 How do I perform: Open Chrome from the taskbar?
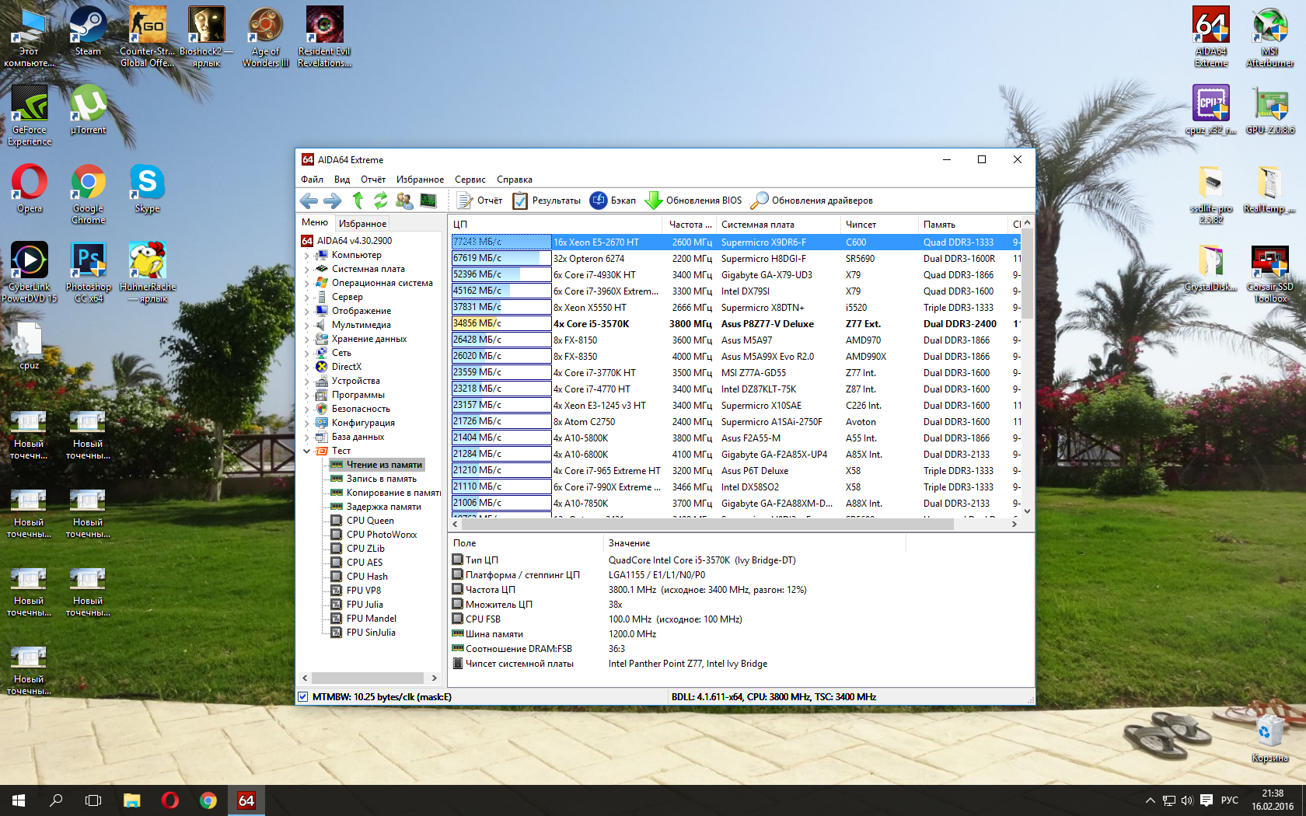pyautogui.click(x=208, y=800)
